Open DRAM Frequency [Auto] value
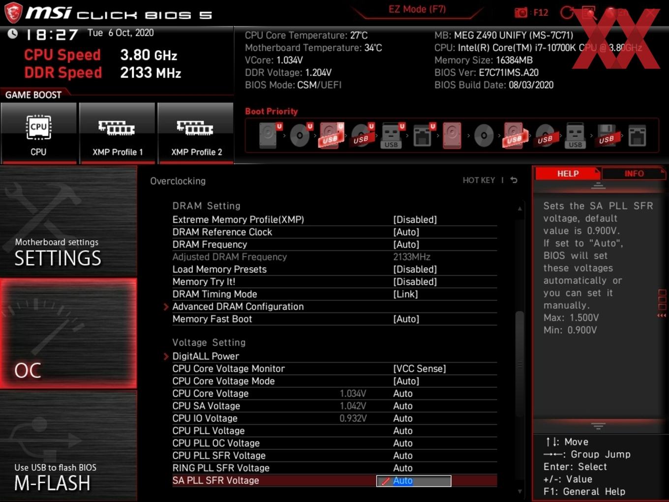 tap(406, 244)
